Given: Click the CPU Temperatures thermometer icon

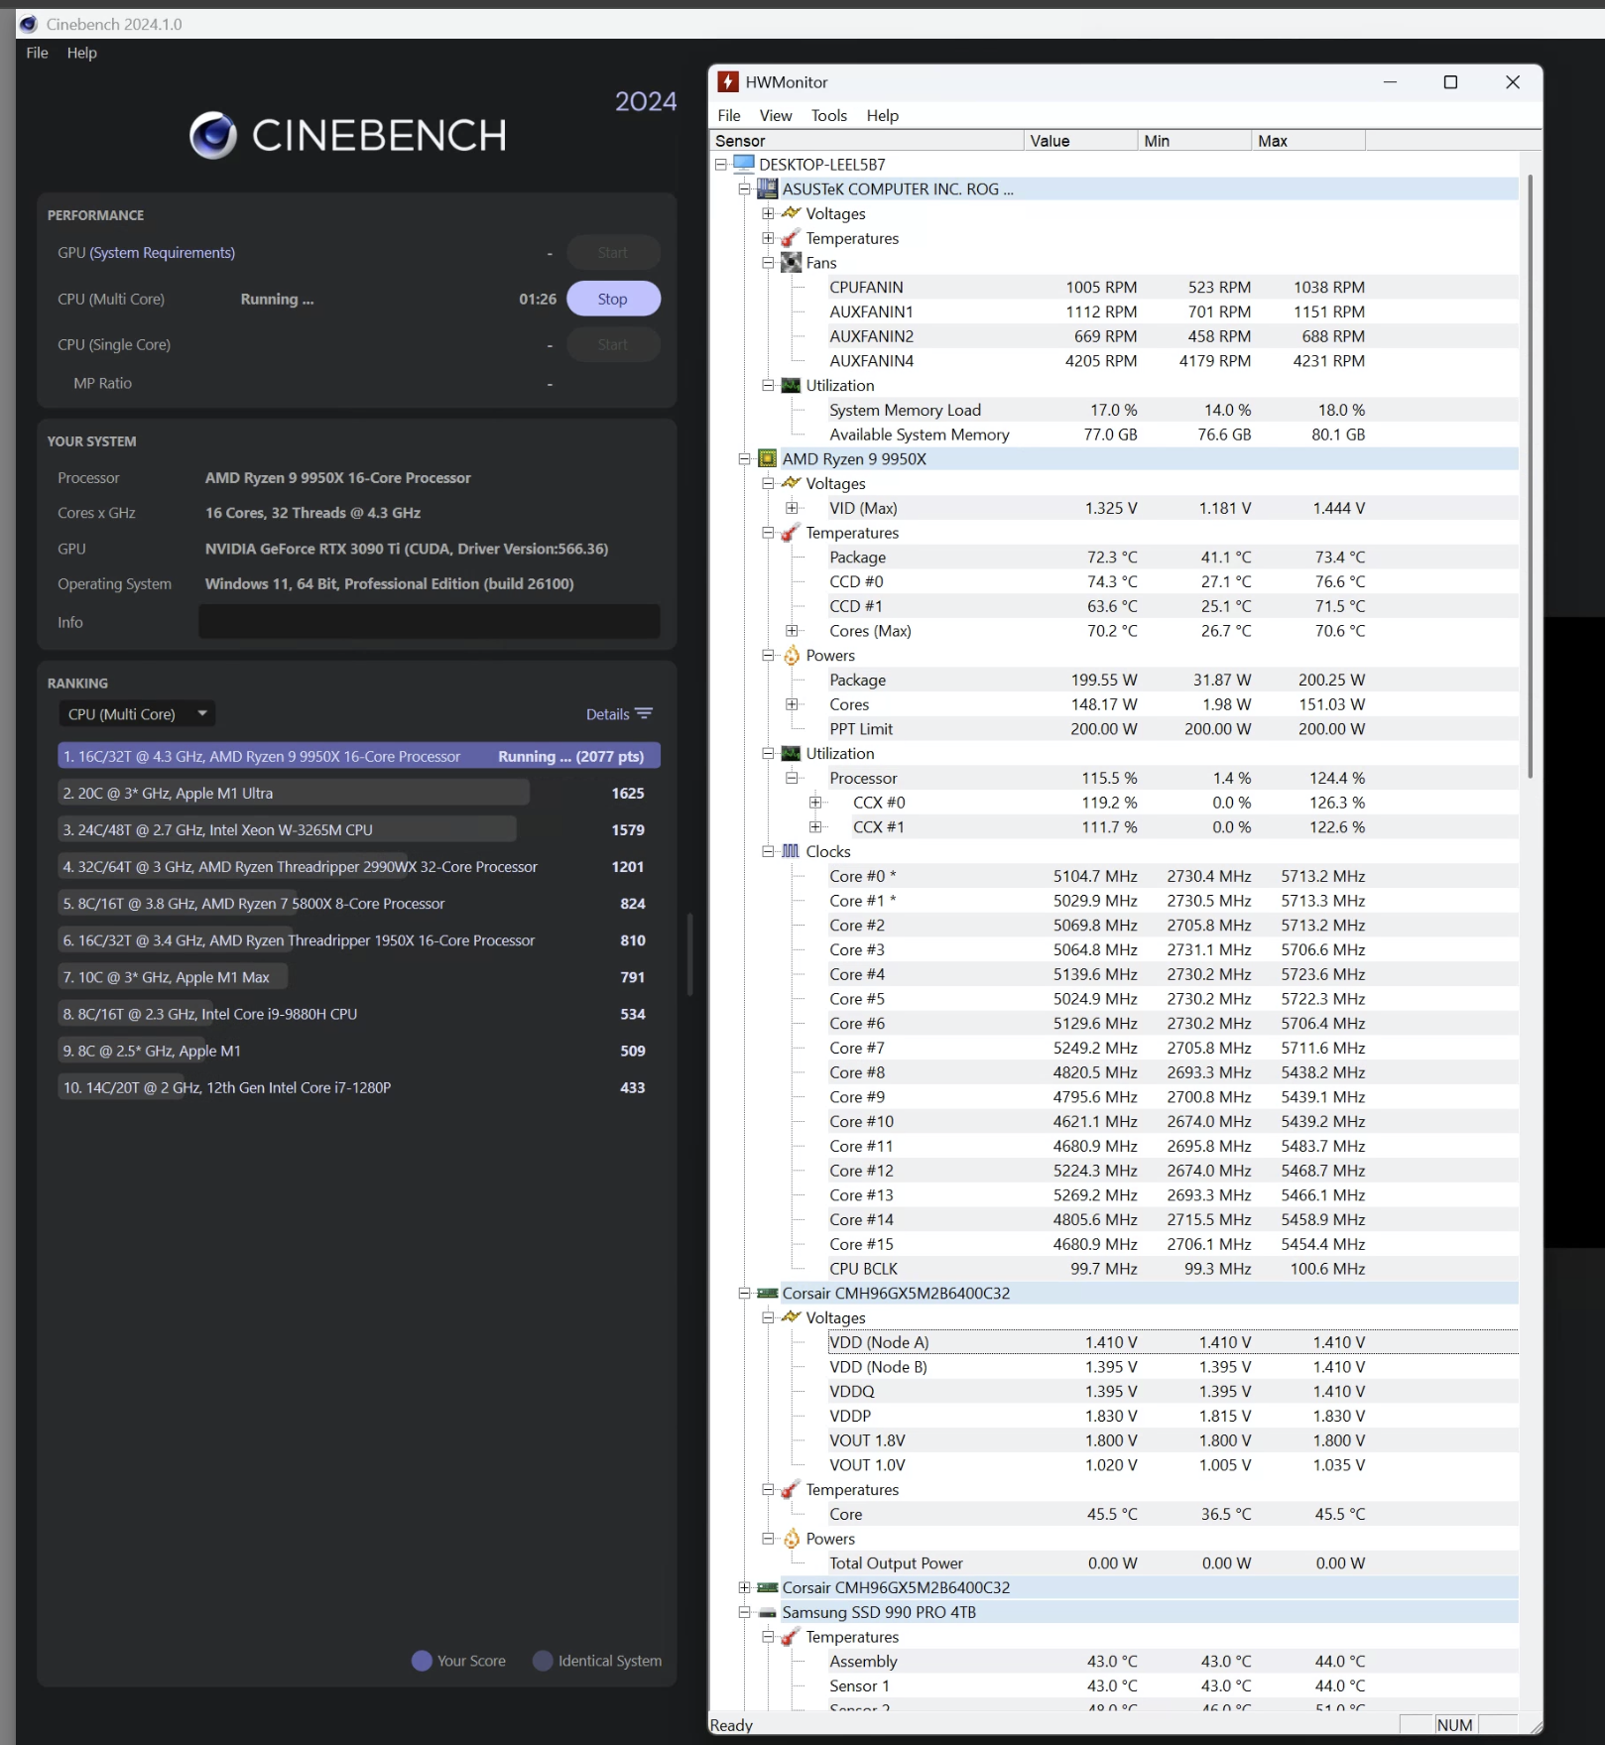Looking at the screenshot, I should click(791, 533).
